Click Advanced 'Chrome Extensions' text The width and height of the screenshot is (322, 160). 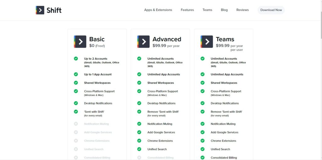point(160,141)
